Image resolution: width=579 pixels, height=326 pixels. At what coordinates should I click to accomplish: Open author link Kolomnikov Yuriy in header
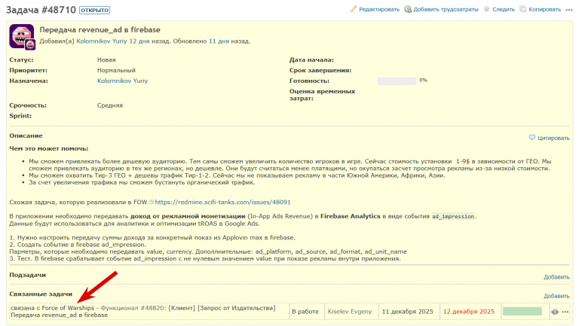point(102,41)
